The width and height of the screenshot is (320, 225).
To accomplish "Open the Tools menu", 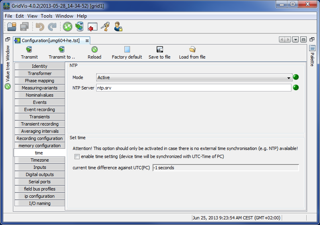I will [x=46, y=16].
